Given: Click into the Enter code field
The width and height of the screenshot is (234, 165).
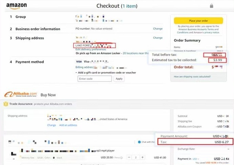Looking at the screenshot, I should click(x=94, y=79).
